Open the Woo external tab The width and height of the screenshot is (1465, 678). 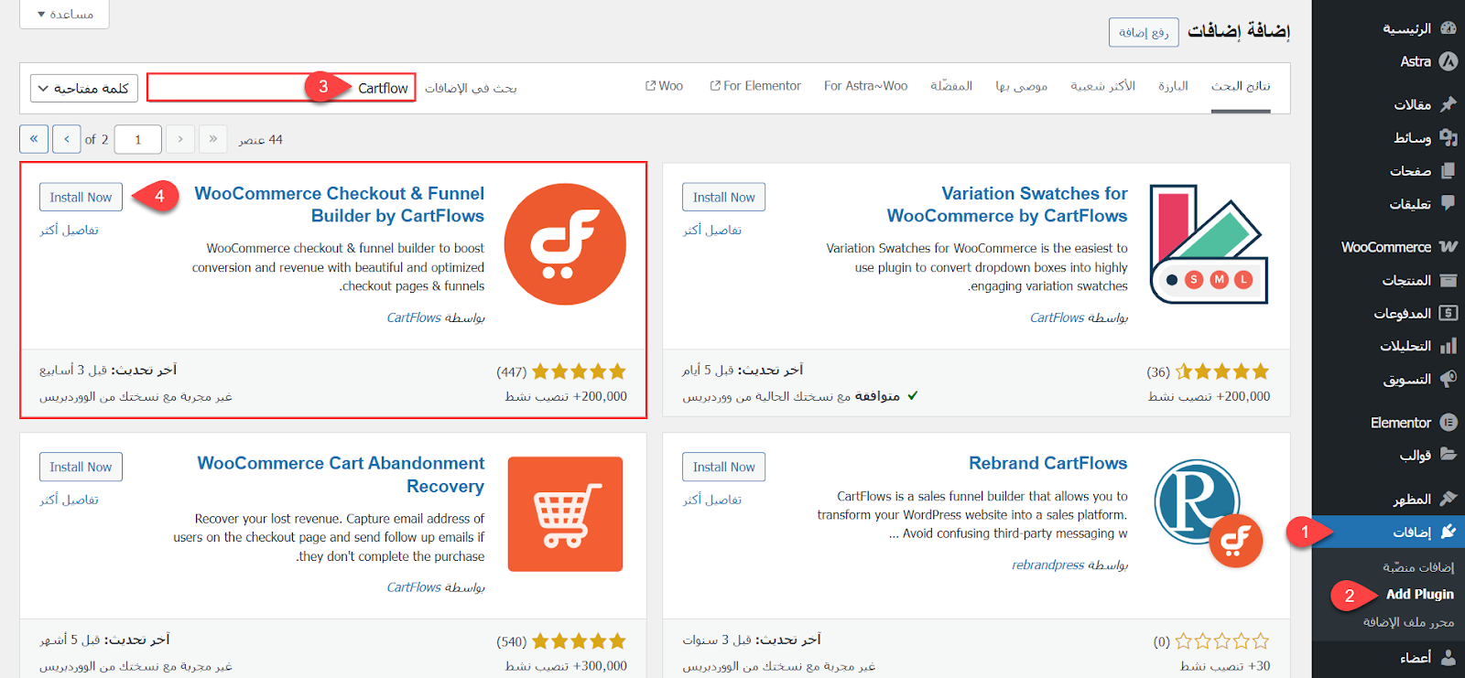coord(664,86)
